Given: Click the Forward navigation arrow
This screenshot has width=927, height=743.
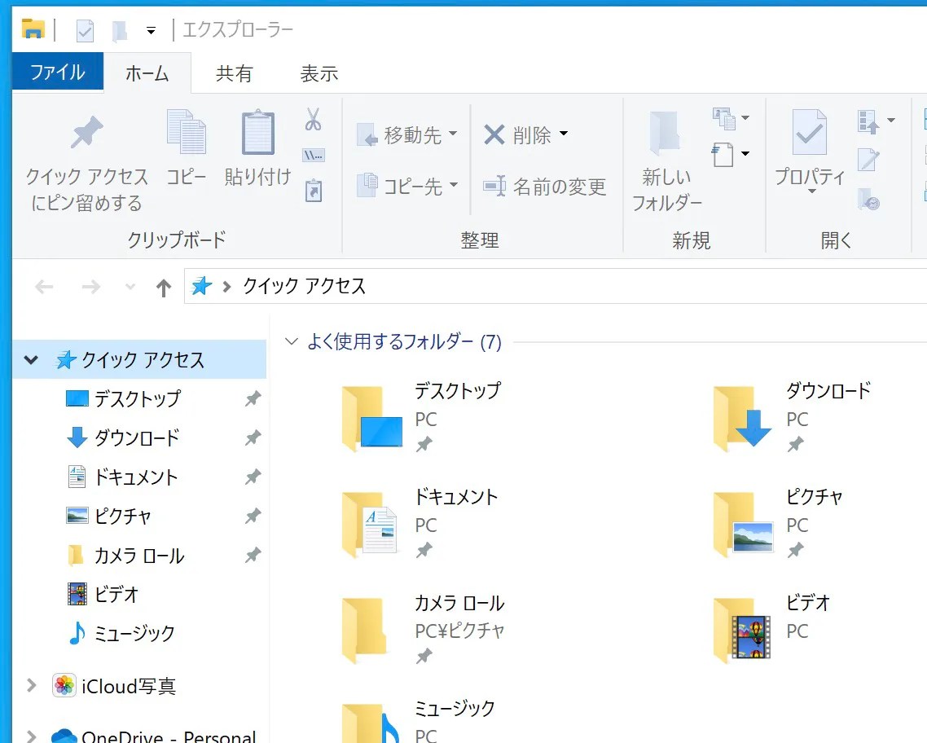Looking at the screenshot, I should point(91,288).
